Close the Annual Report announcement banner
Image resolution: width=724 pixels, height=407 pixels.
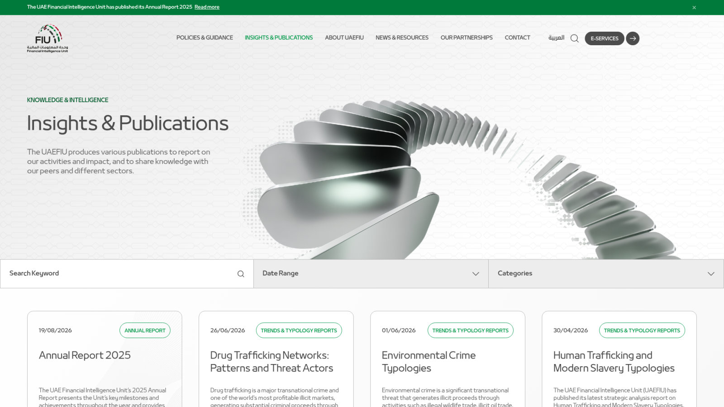[x=694, y=7]
